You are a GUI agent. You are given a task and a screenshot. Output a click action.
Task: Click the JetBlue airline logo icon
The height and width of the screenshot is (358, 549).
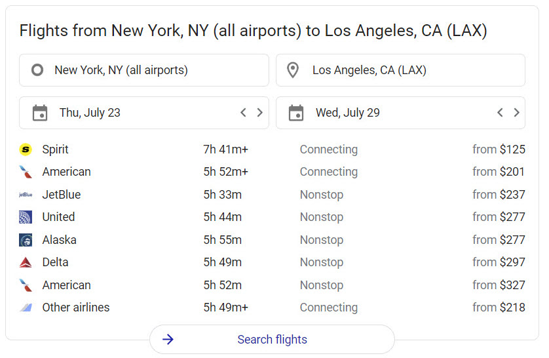click(26, 195)
